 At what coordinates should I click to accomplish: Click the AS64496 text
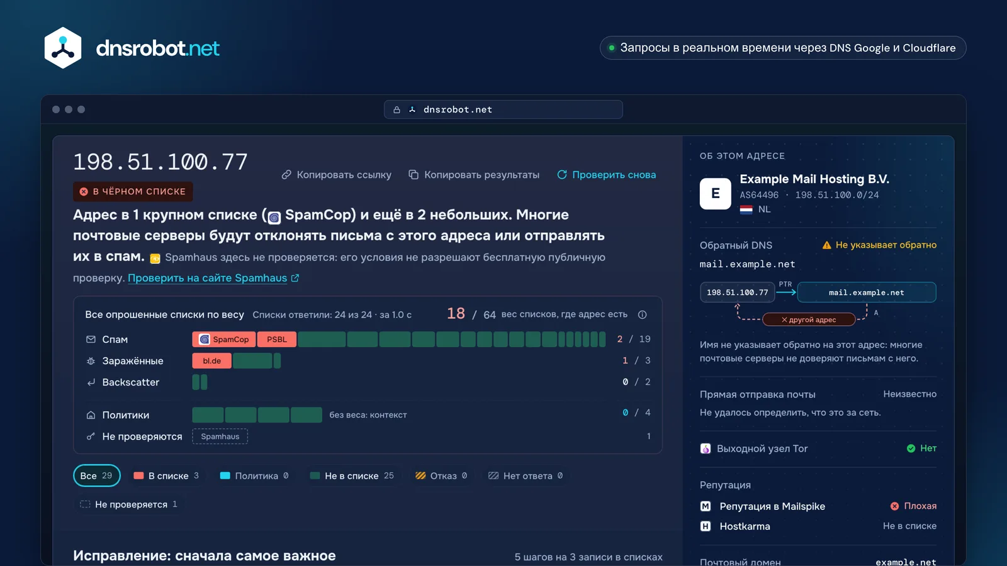pyautogui.click(x=759, y=195)
